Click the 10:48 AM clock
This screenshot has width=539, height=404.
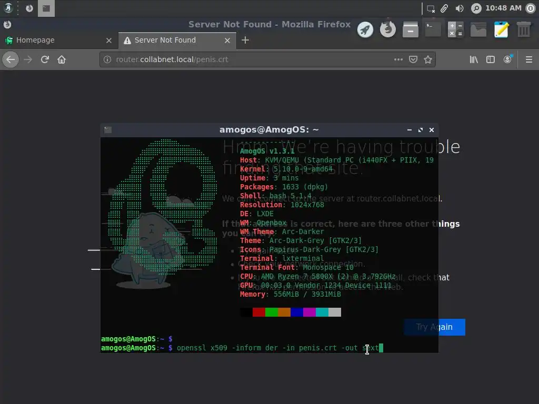[503, 8]
